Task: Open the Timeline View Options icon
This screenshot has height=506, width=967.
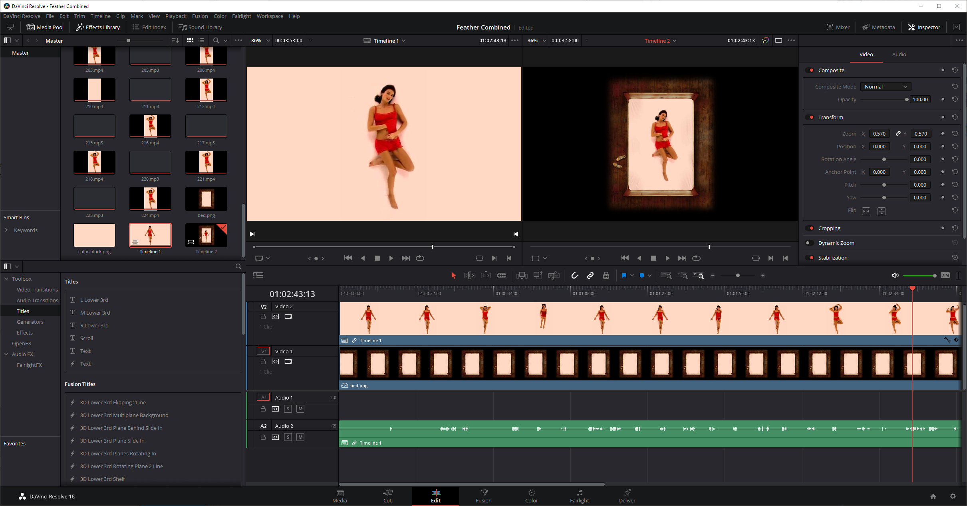Action: [x=258, y=276]
